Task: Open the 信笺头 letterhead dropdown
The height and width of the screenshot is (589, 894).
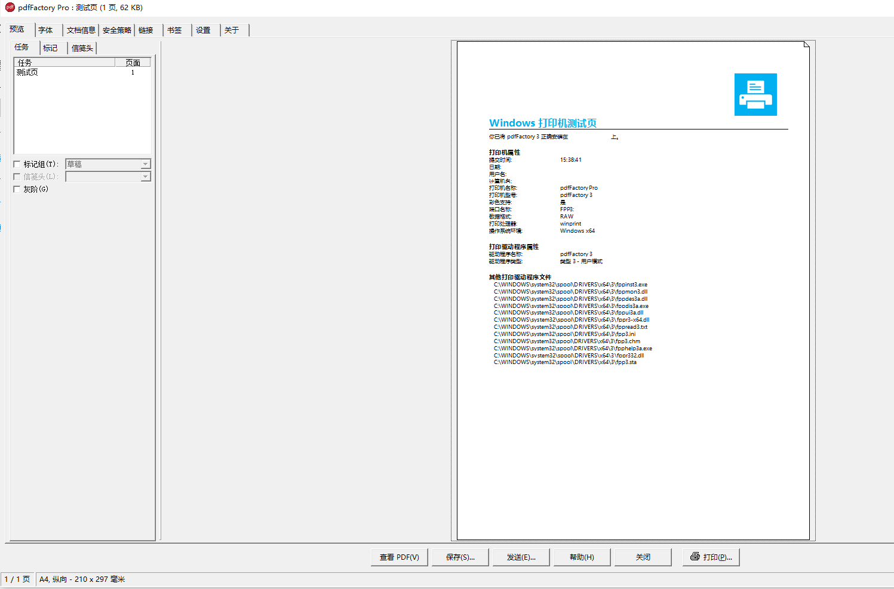Action: coord(145,177)
